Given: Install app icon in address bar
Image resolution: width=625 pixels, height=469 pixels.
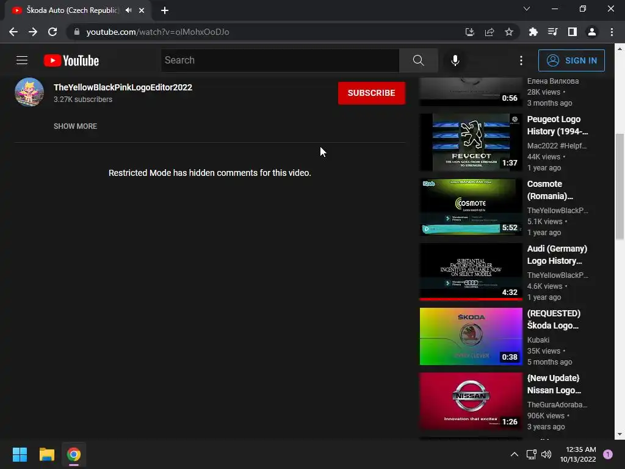Looking at the screenshot, I should [469, 32].
